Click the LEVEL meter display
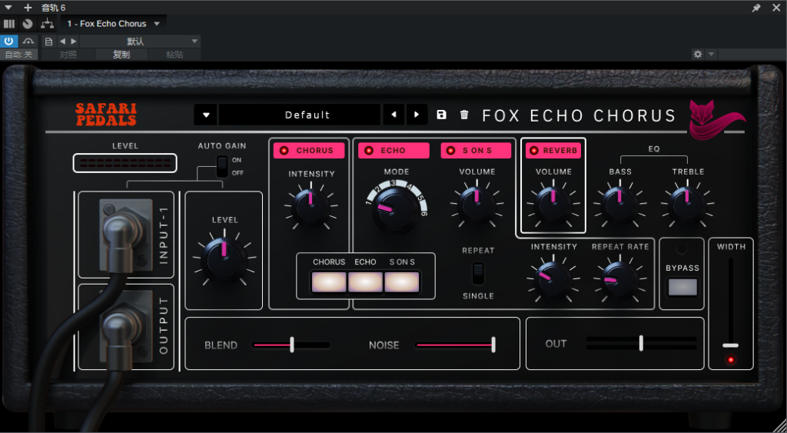 pos(125,163)
